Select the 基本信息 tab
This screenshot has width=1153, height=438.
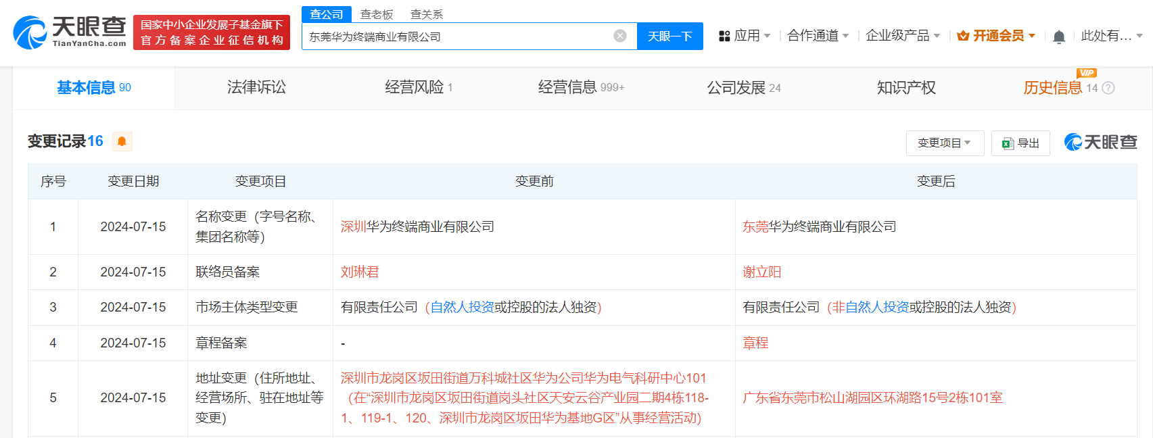(94, 88)
